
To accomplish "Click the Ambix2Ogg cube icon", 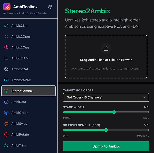I will point(6,47).
